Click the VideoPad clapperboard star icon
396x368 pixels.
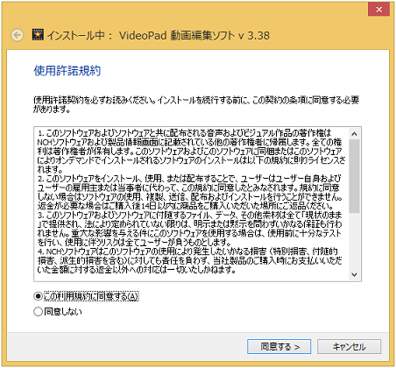coord(38,35)
